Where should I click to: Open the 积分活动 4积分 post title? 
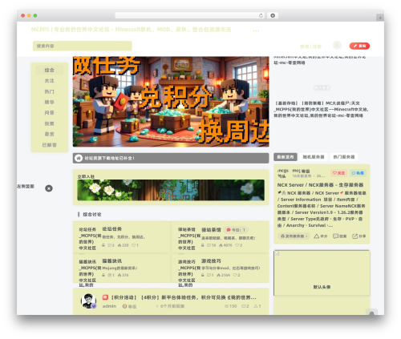pyautogui.click(x=184, y=297)
